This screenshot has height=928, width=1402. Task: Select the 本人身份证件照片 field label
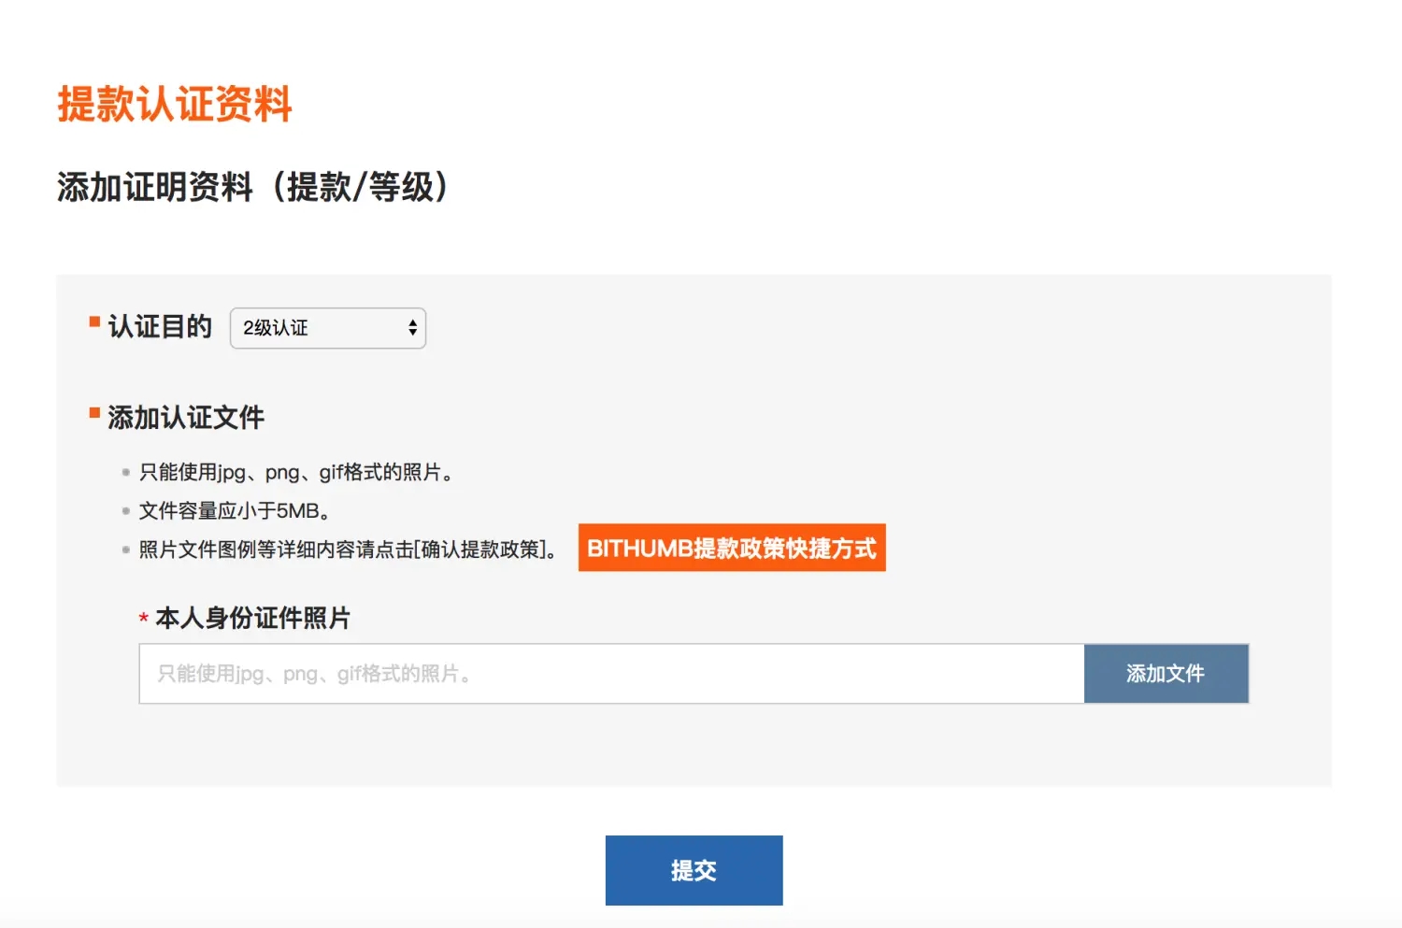tap(250, 619)
